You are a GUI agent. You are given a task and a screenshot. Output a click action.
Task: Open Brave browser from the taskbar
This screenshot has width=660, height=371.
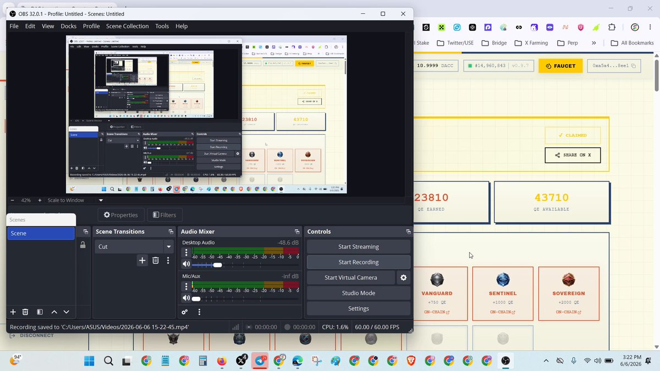[411, 361]
